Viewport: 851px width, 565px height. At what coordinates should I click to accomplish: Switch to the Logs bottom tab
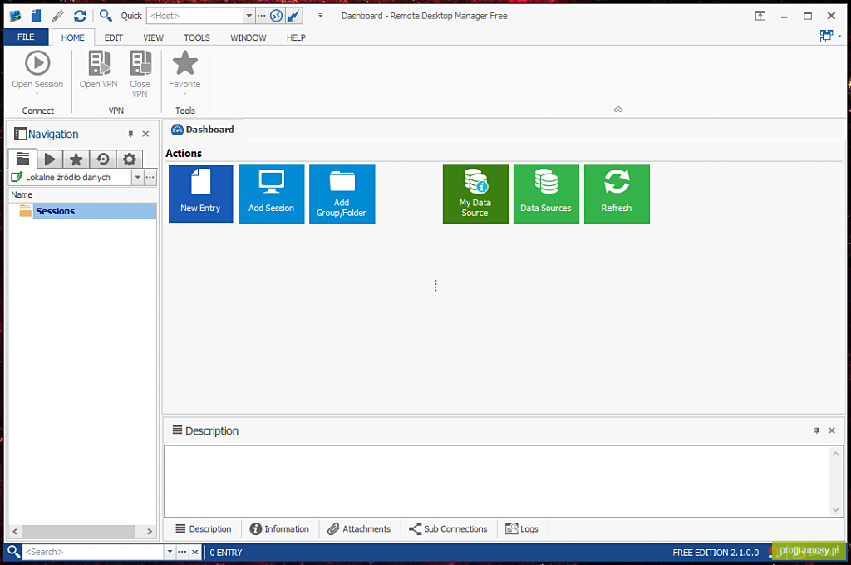522,528
